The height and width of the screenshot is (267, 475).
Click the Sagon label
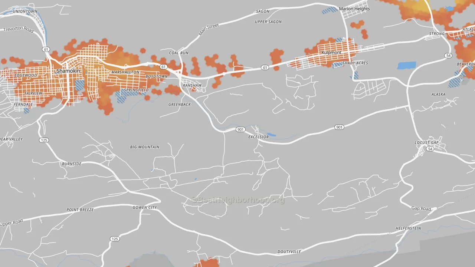click(263, 11)
